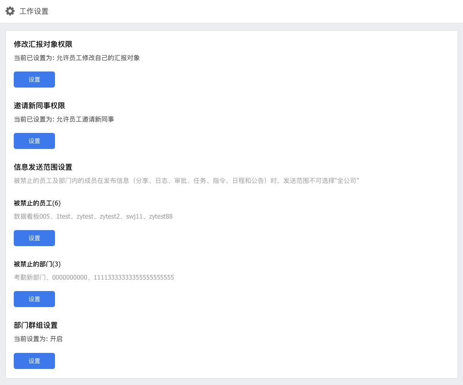
Task: Click the 允许员工修改自己的汇报对象 status text
Action: pyautogui.click(x=98, y=58)
